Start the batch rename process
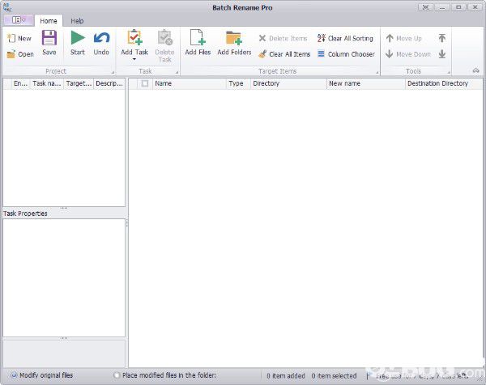Screen dimensions: 486x385 coord(78,43)
